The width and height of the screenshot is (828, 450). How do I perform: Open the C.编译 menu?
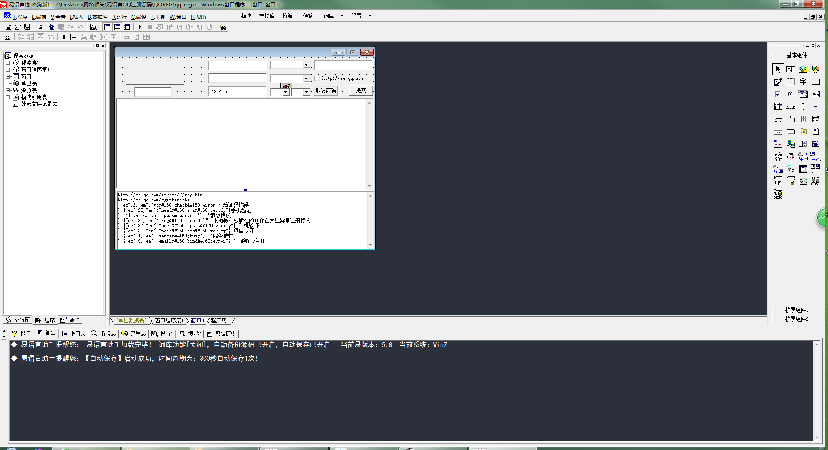[139, 17]
